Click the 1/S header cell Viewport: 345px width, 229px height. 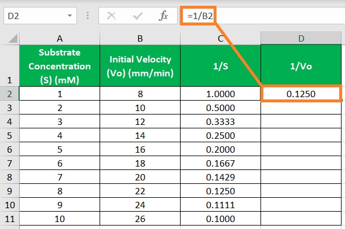tap(221, 66)
